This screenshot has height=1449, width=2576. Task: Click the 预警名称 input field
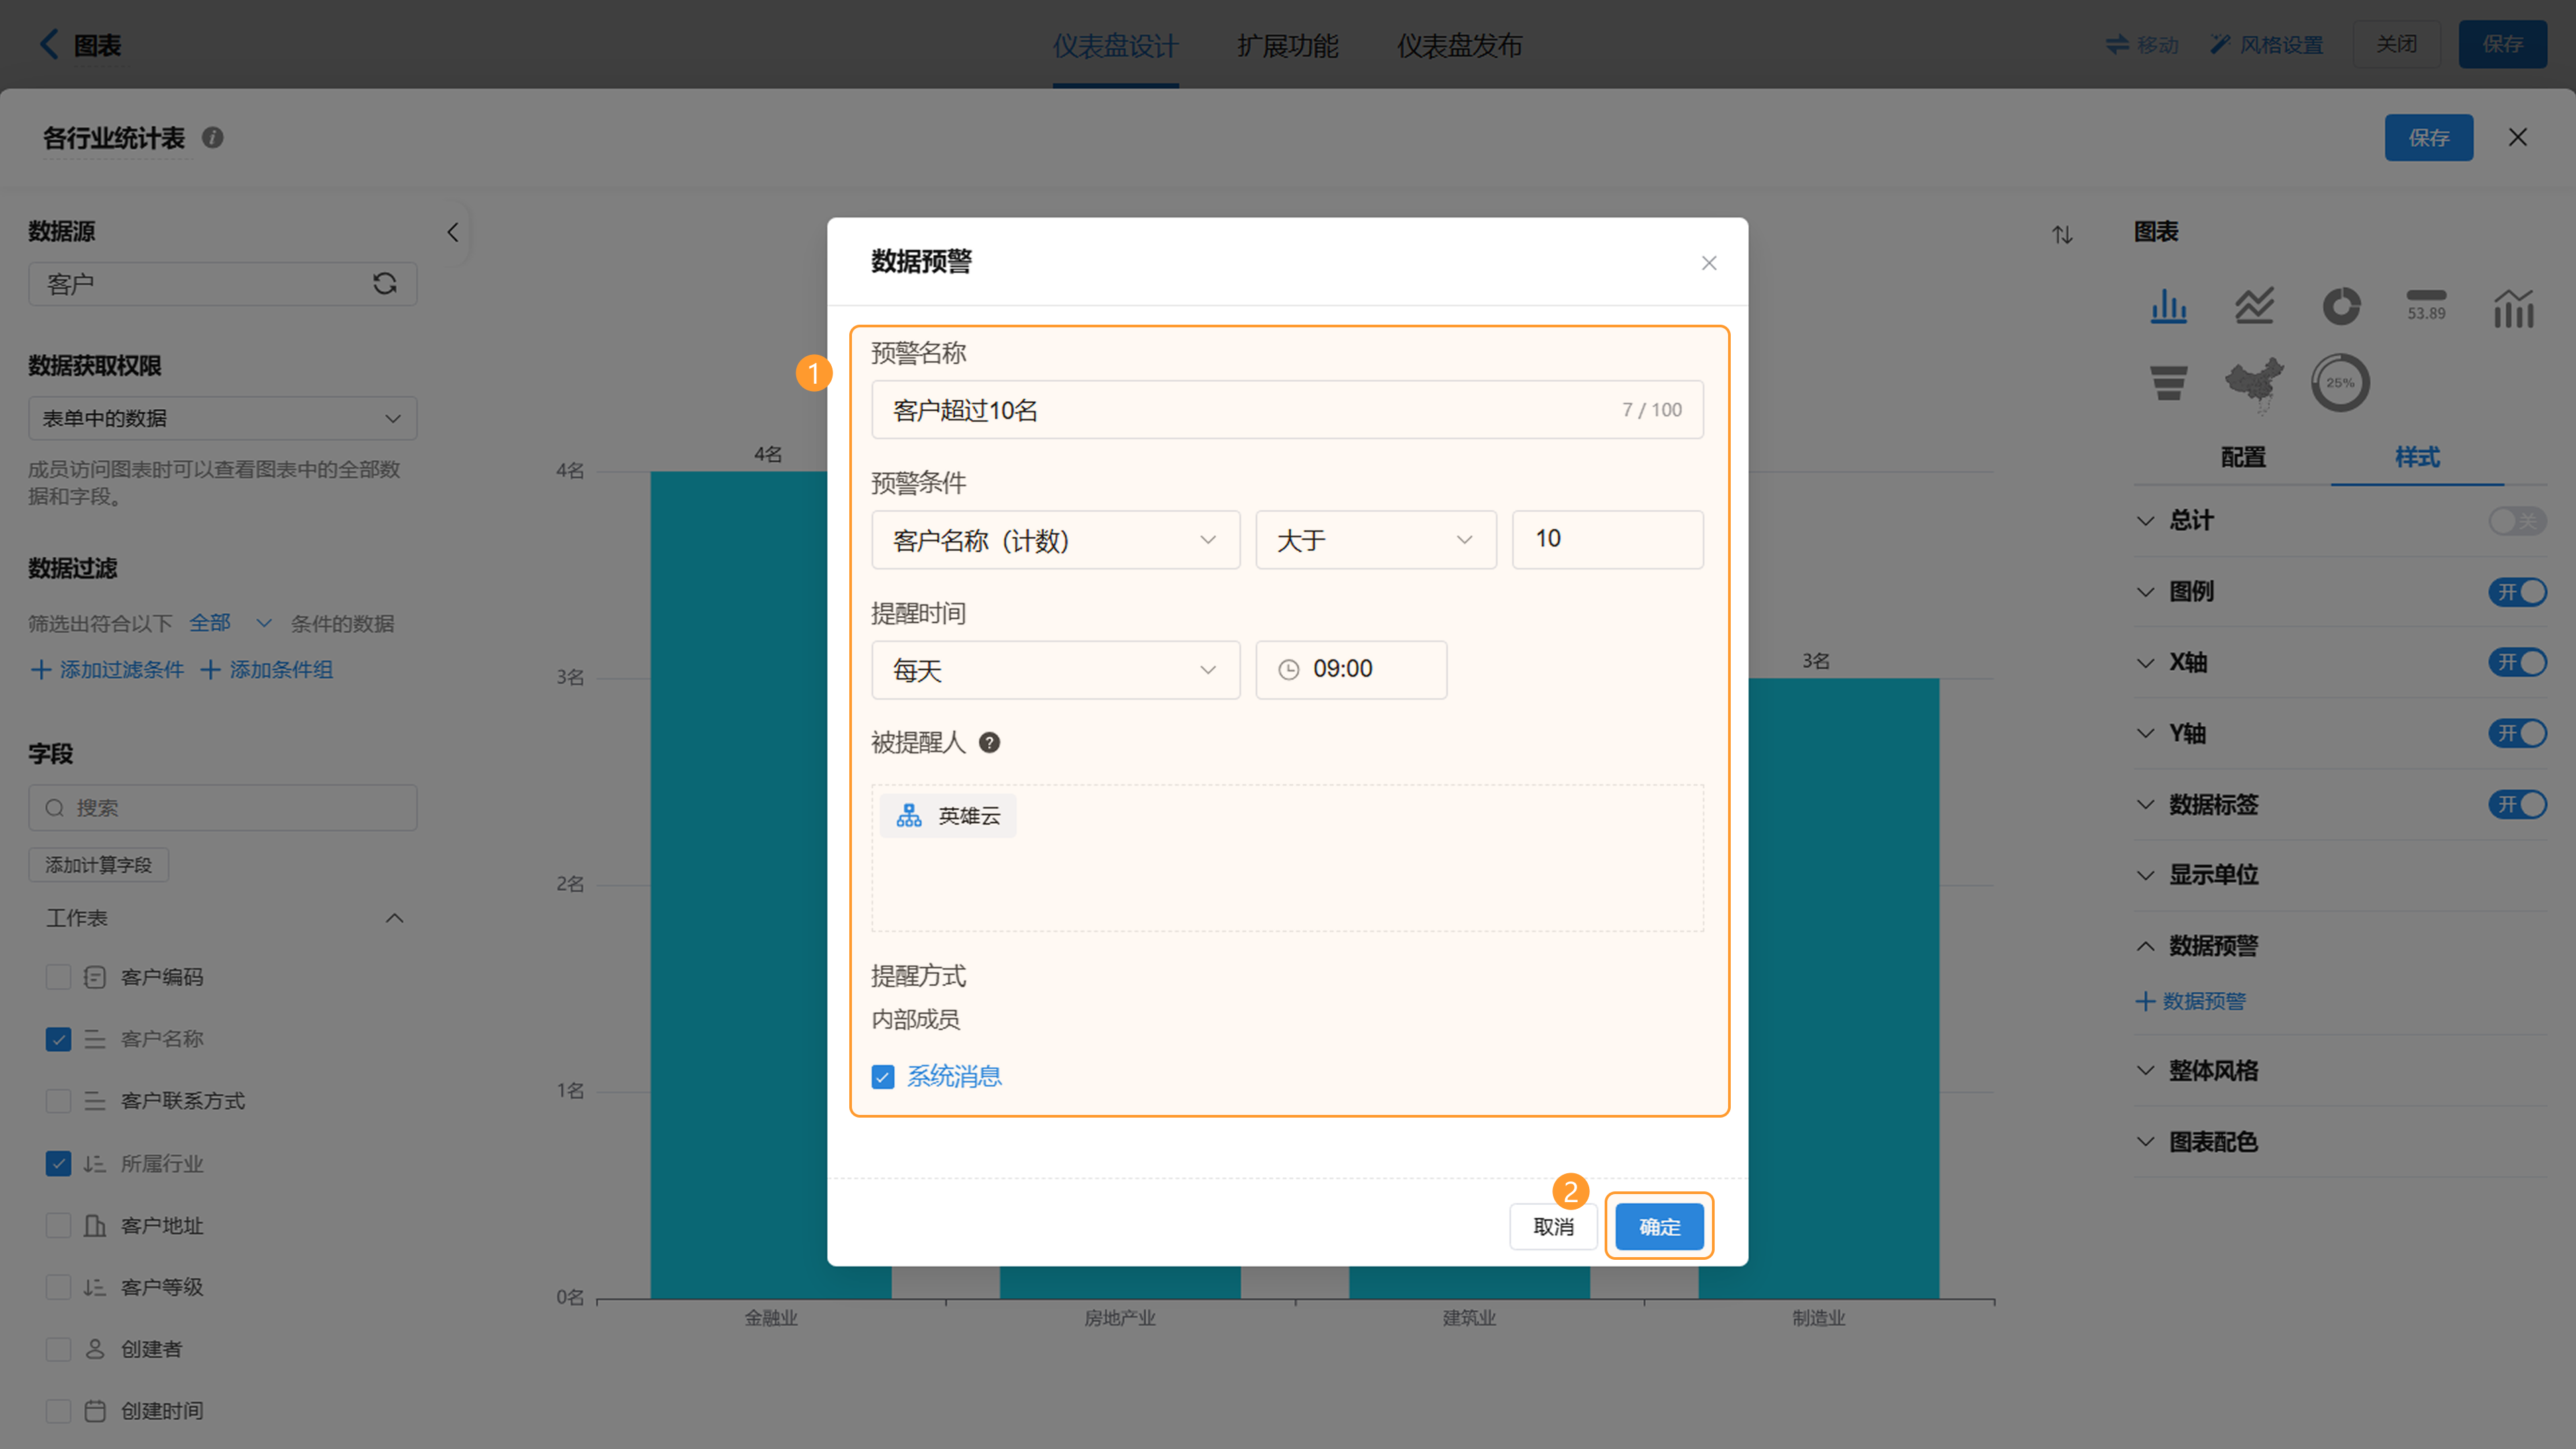[1287, 410]
